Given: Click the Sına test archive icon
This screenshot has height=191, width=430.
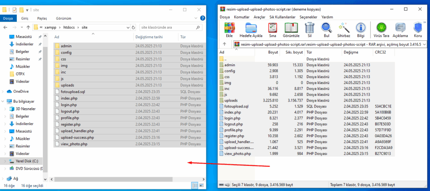Looking at the screenshot, I should pos(272,28).
